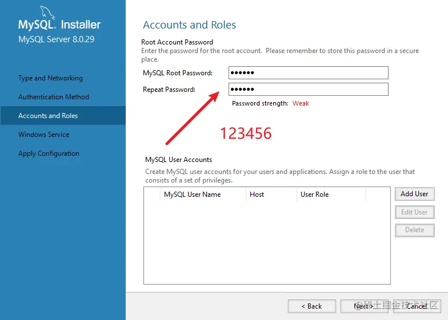The width and height of the screenshot is (448, 320).
Task: Click the Root Account Password heading
Action: coord(177,42)
